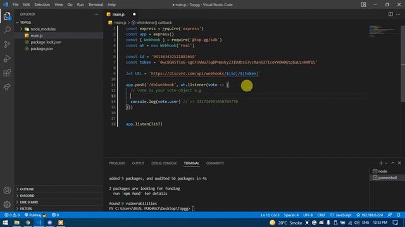Image resolution: width=405 pixels, height=227 pixels.
Task: Split the editor to the right
Action: tap(390, 14)
